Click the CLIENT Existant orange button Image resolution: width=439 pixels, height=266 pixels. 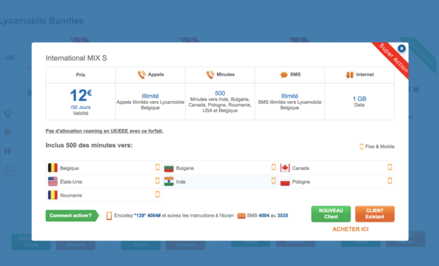(374, 213)
